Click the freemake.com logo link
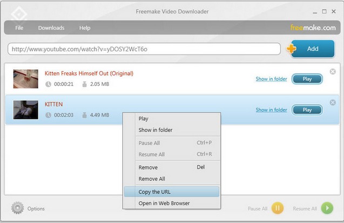Viewport: 344px width, 223px height. [313, 28]
